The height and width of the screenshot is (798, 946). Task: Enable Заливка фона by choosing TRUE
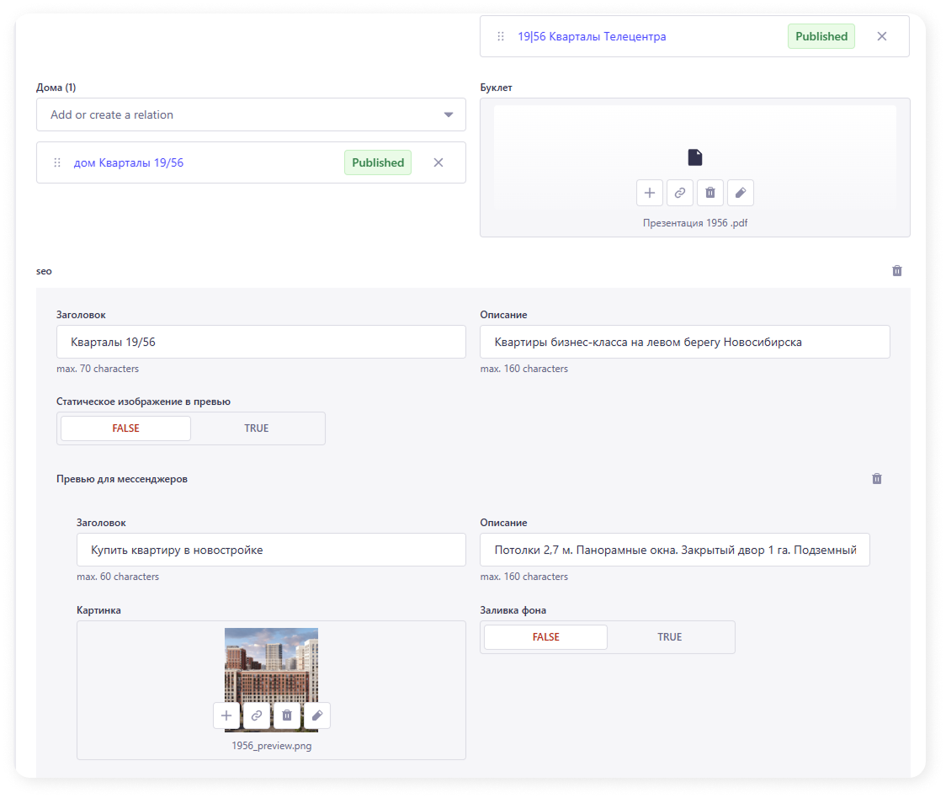[670, 637]
